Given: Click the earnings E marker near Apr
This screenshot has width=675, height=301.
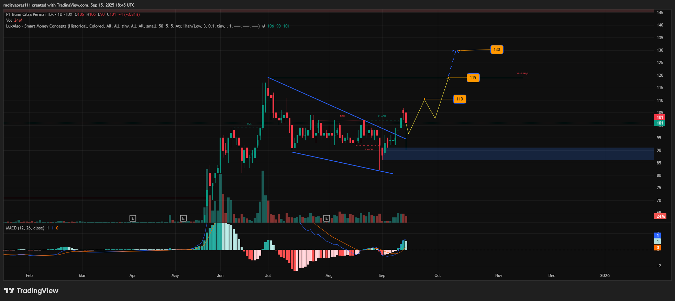Looking at the screenshot, I should [133, 218].
